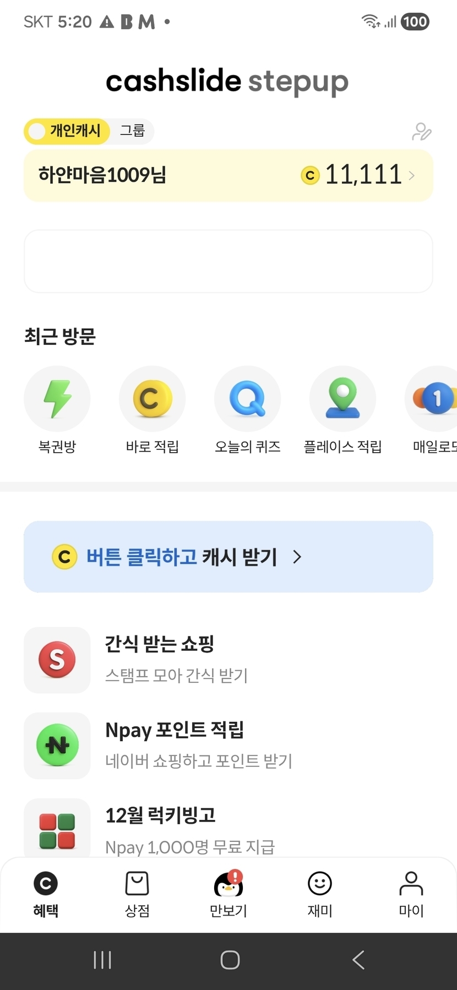Image resolution: width=457 pixels, height=990 pixels.
Task: Open chevron next to 캐시 받기
Action: [x=297, y=557]
